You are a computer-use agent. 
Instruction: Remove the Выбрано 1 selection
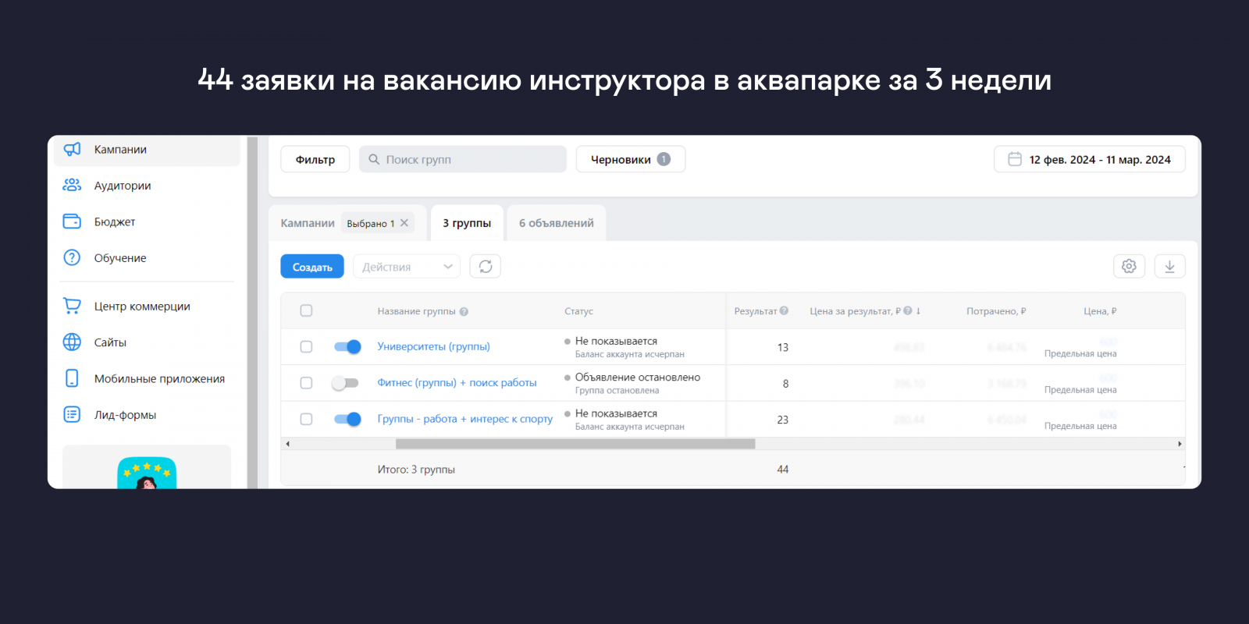tap(404, 223)
